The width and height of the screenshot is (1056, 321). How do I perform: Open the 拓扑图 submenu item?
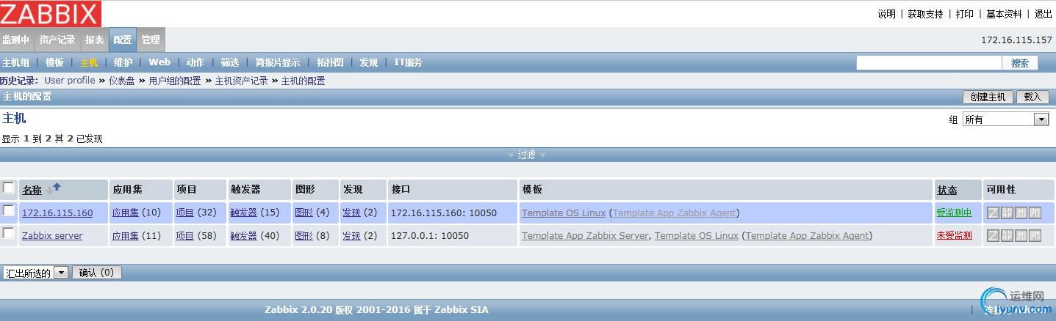click(330, 62)
